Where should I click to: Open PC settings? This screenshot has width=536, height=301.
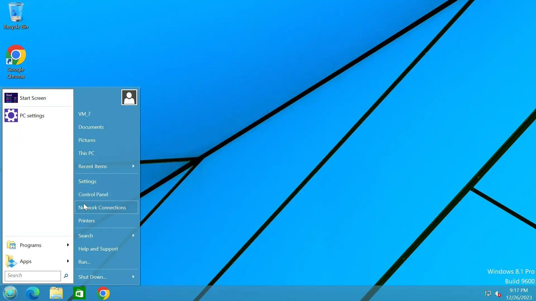[x=32, y=116]
